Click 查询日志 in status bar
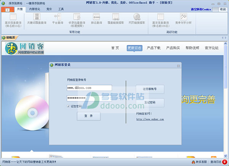Screen dimensions: 229x166 pyautogui.click(x=216, y=162)
